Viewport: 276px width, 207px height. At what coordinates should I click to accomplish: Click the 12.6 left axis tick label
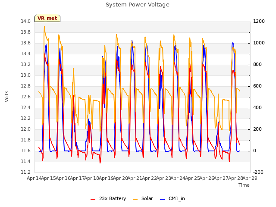pyautogui.click(x=26, y=97)
